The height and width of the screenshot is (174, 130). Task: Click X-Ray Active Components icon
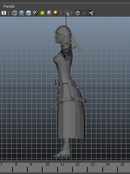pyautogui.click(x=85, y=13)
